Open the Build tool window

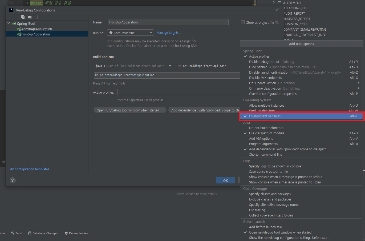[x=17, y=233]
